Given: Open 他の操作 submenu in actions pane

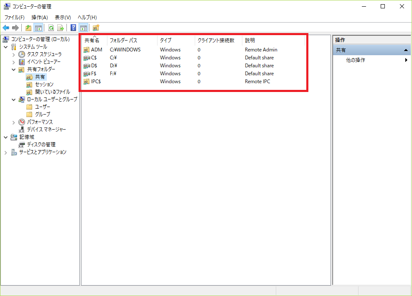Looking at the screenshot, I should (x=356, y=60).
